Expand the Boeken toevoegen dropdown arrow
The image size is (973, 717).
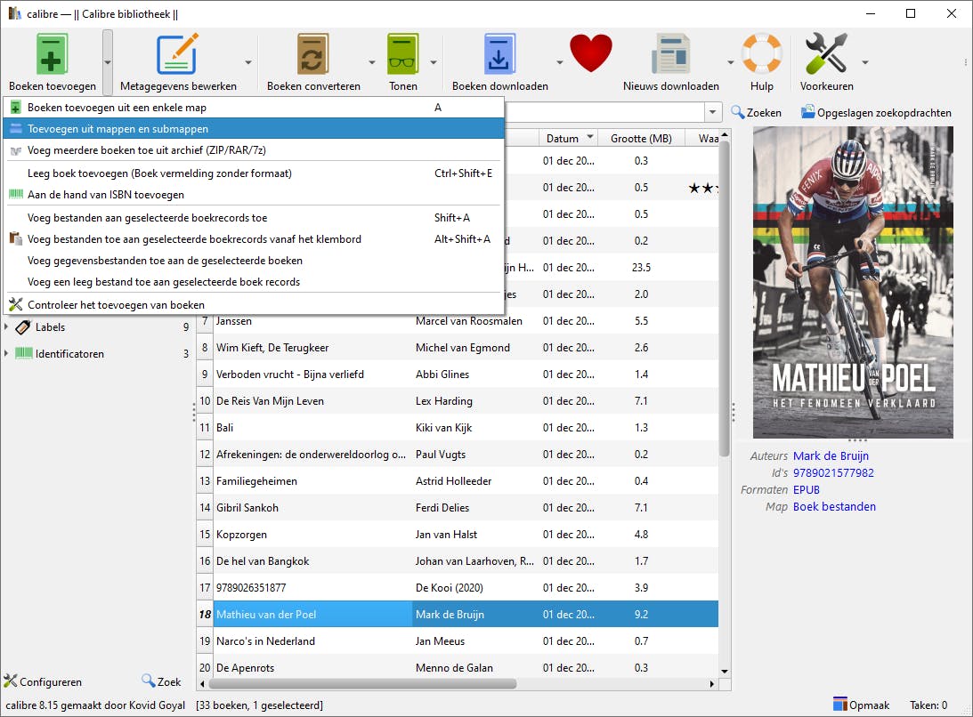click(108, 62)
